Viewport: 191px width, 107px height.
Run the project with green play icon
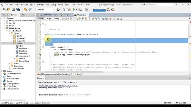[74, 10]
